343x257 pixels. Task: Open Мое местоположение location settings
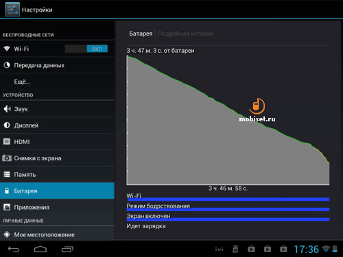57,234
